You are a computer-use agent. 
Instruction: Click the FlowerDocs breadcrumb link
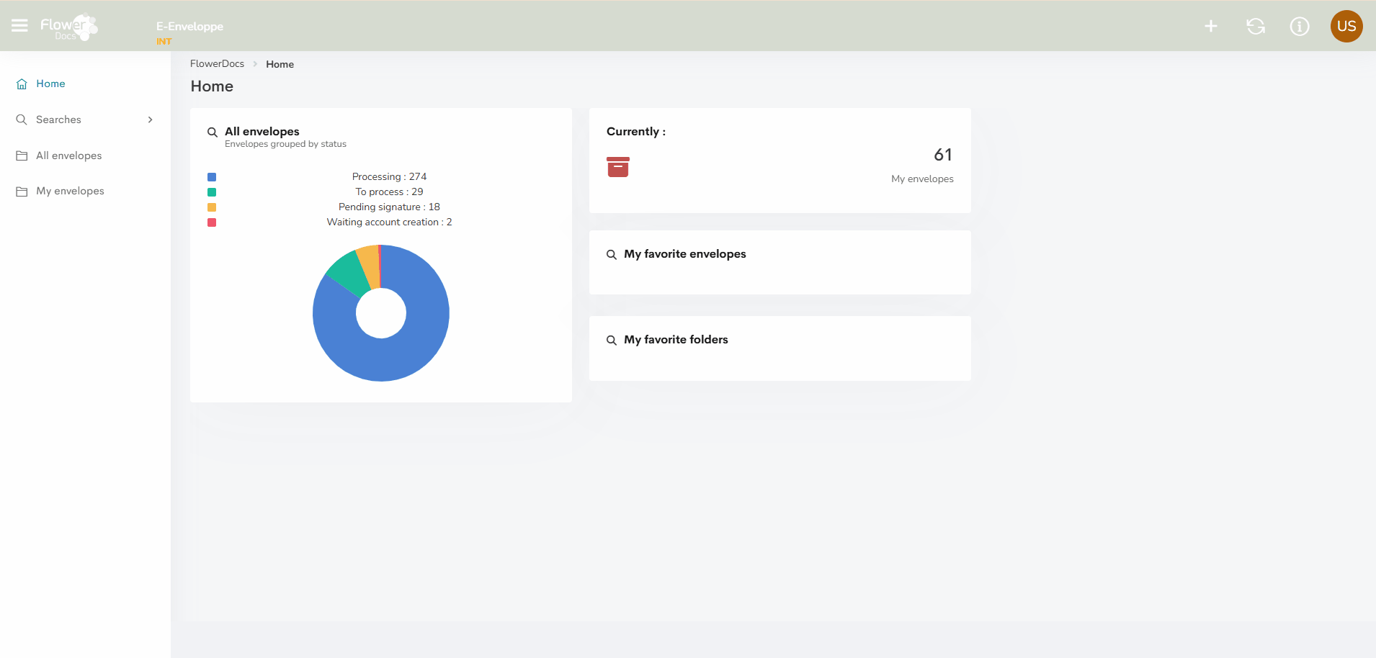pyautogui.click(x=217, y=63)
